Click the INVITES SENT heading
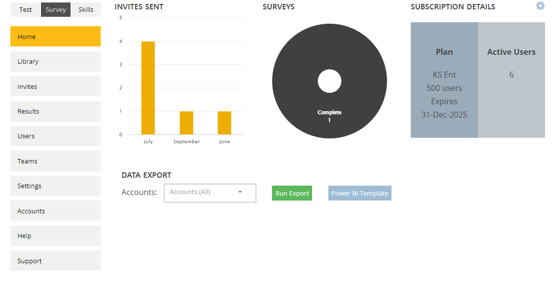 (x=139, y=7)
